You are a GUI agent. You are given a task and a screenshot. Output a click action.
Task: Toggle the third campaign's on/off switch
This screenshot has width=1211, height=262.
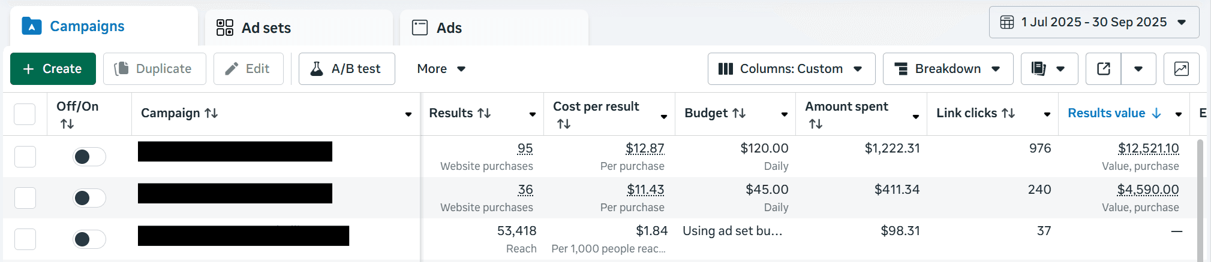89,239
